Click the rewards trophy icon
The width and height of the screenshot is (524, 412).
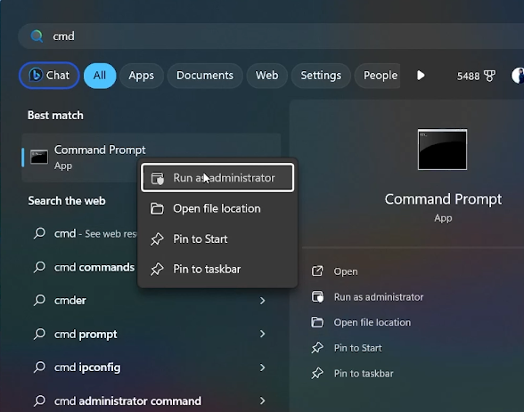point(489,76)
